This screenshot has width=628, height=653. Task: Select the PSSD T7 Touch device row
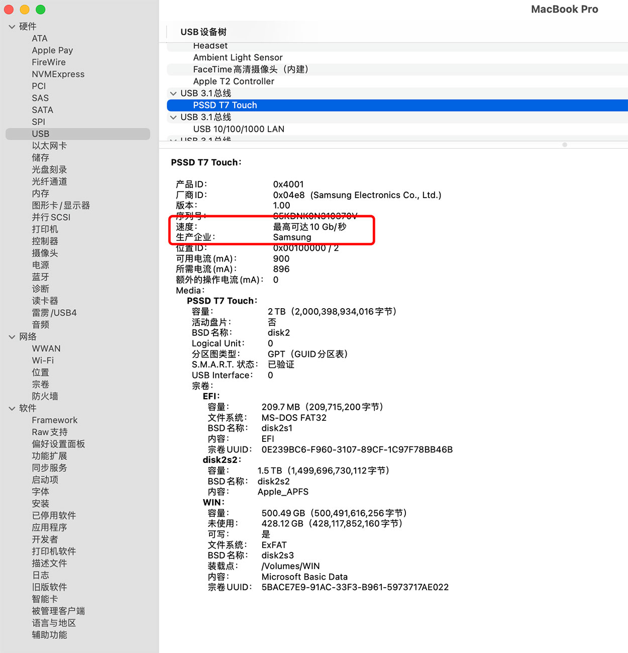(397, 105)
